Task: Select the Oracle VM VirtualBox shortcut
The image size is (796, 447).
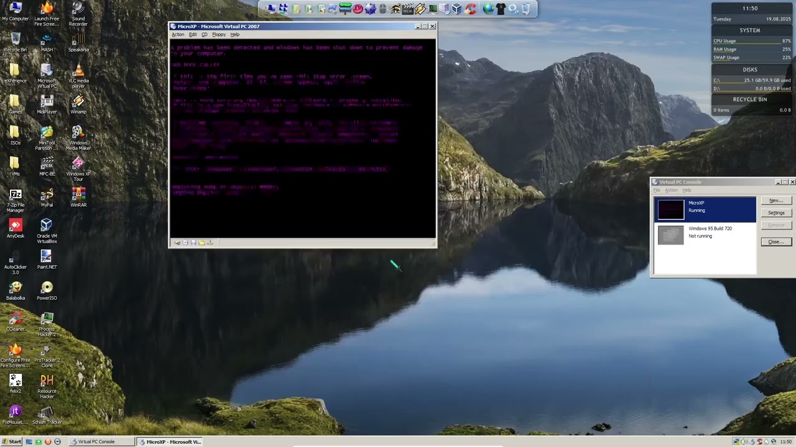Action: [x=47, y=231]
